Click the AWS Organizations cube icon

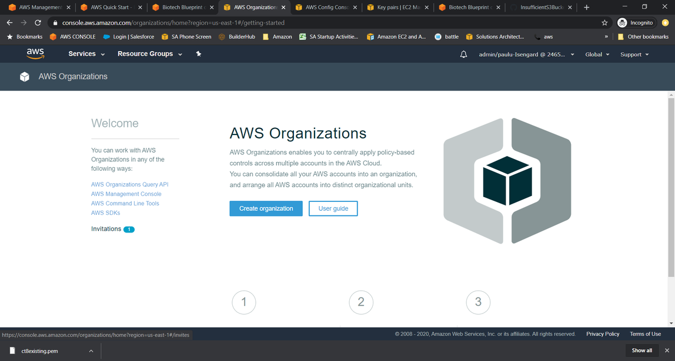pyautogui.click(x=25, y=76)
